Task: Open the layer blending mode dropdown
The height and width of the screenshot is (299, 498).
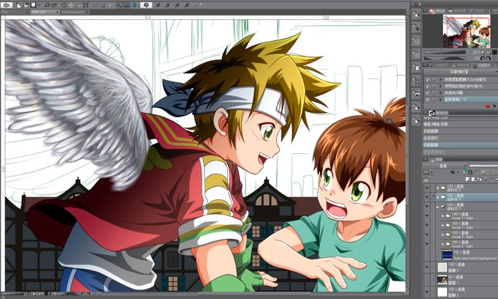Action: (445, 166)
